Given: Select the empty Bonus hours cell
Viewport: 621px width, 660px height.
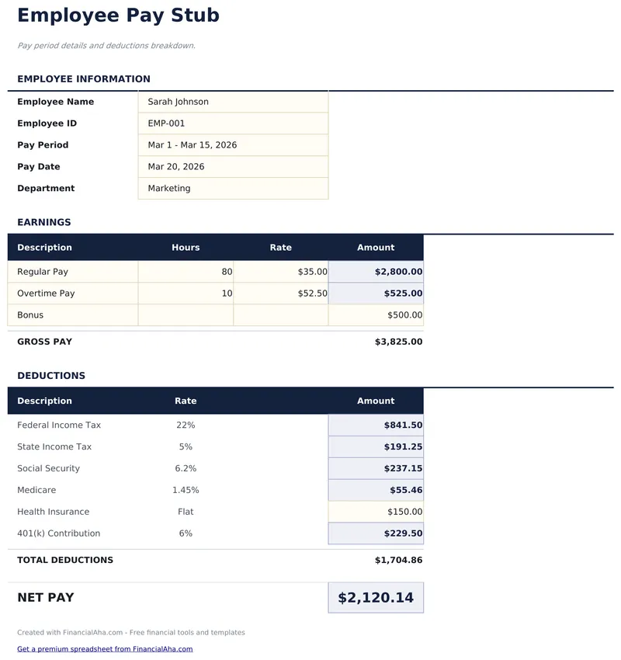Looking at the screenshot, I should pos(186,315).
